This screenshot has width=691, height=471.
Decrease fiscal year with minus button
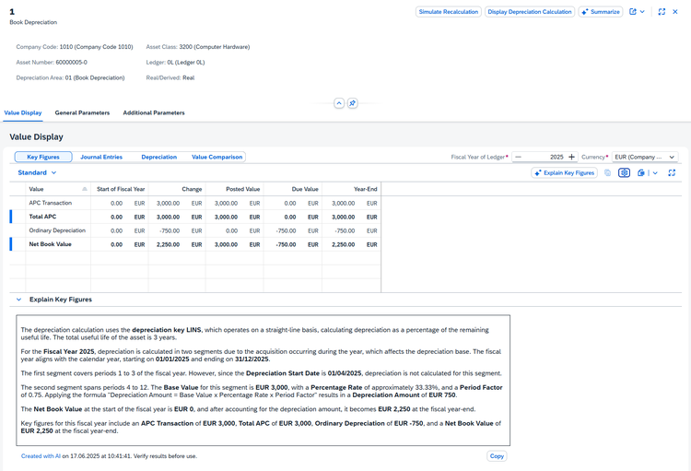[x=518, y=157]
